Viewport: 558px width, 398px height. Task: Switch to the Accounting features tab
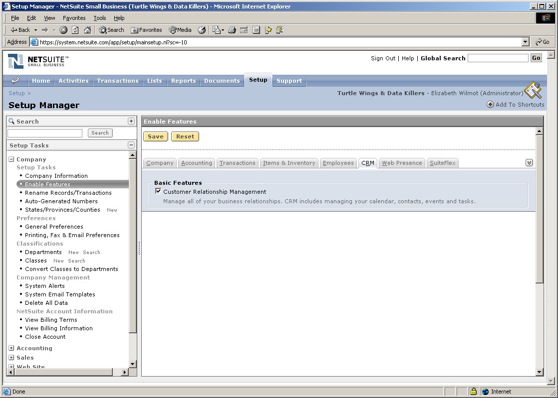197,163
